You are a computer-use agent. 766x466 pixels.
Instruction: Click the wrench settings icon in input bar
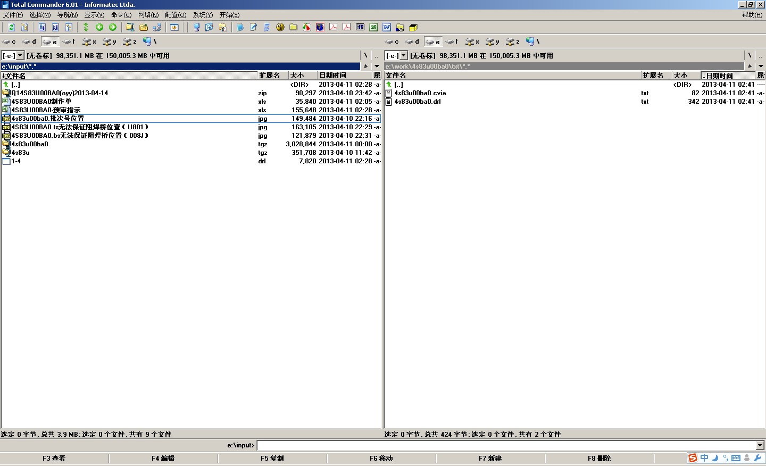(758, 458)
